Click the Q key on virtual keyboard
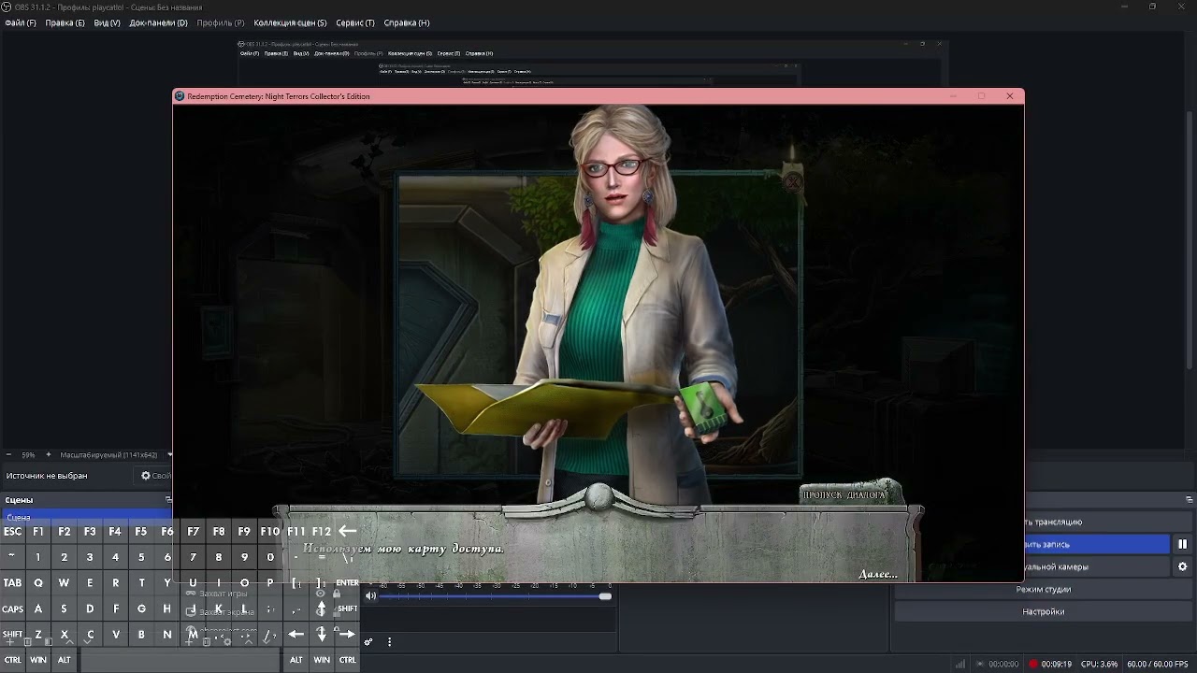 [x=38, y=582]
